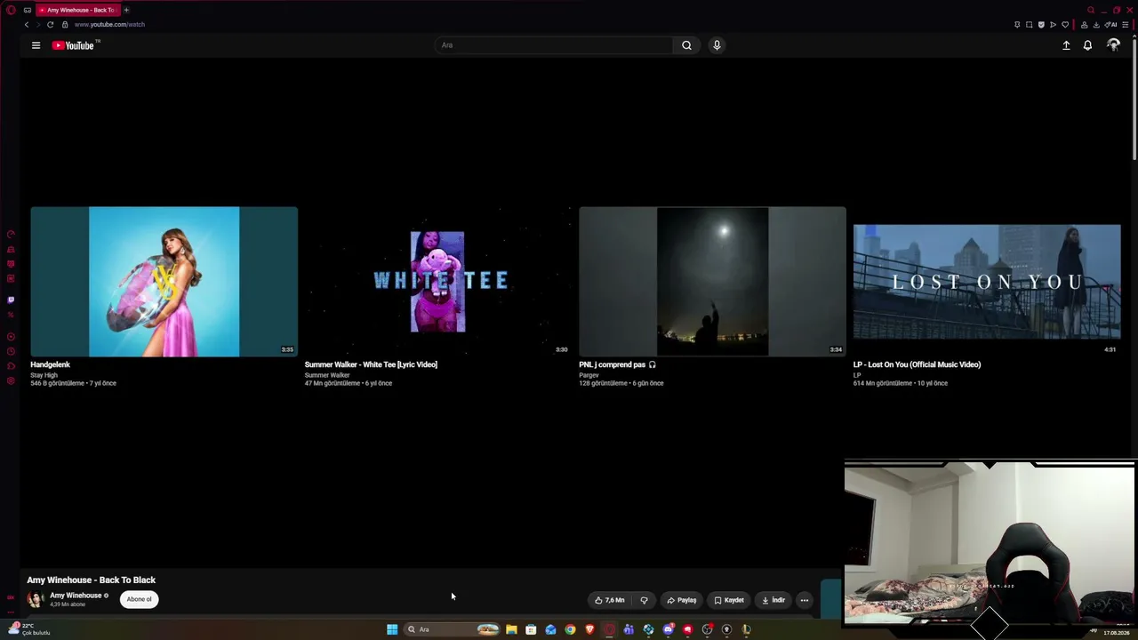1138x640 pixels.
Task: Open Microsoft Store from the taskbar
Action: [x=531, y=629]
